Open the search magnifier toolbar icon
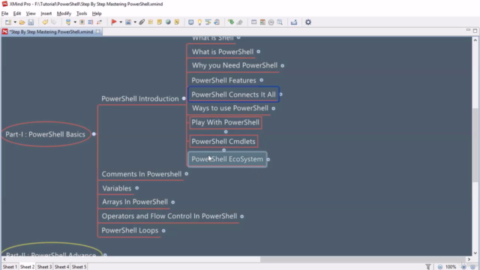 pyautogui.click(x=280, y=22)
